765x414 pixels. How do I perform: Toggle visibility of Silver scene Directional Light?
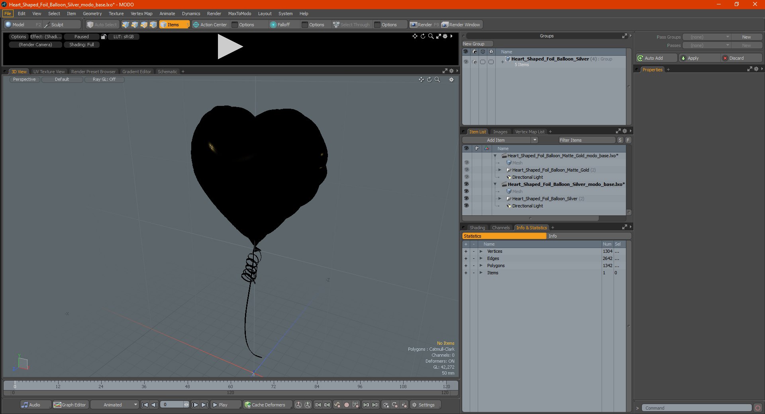click(466, 206)
